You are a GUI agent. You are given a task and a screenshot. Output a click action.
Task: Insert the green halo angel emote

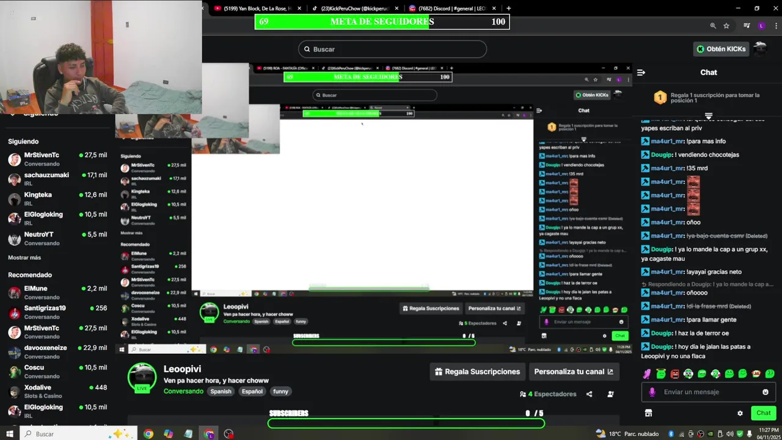661,373
